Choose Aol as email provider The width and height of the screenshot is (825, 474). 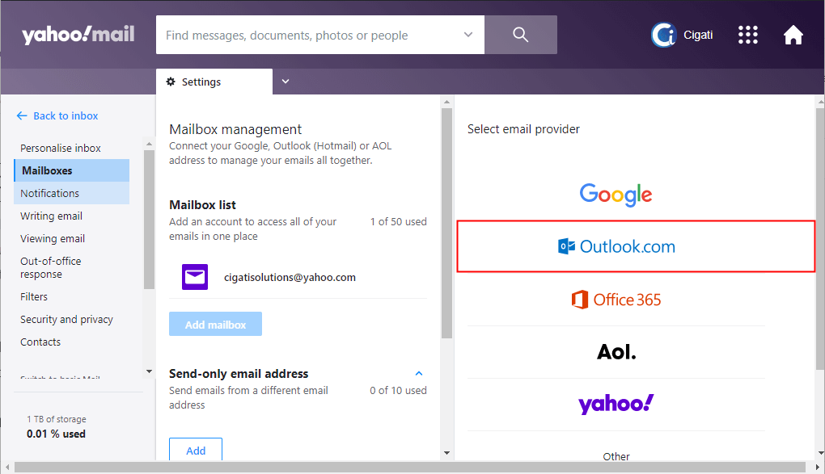click(616, 351)
